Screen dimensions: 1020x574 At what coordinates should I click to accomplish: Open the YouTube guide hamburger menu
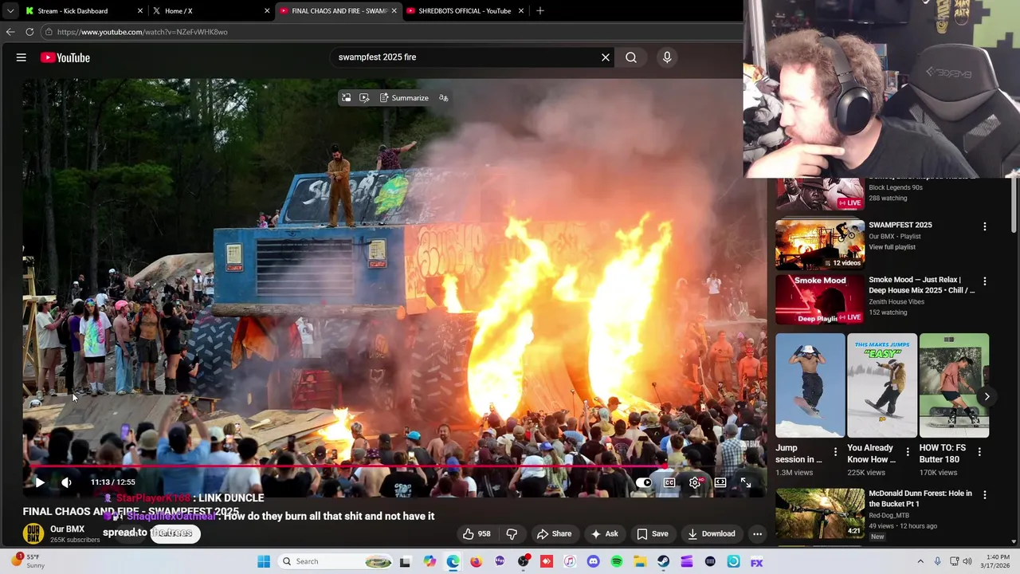(x=22, y=57)
